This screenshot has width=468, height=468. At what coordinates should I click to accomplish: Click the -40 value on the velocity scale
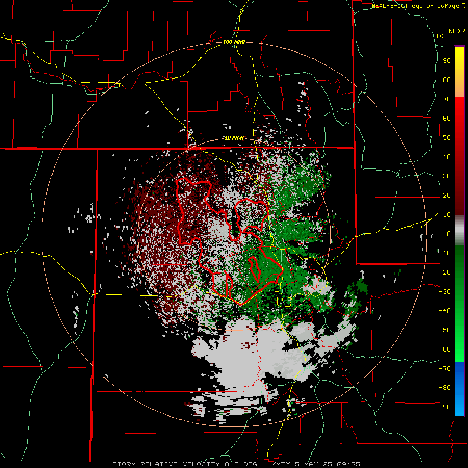445,311
